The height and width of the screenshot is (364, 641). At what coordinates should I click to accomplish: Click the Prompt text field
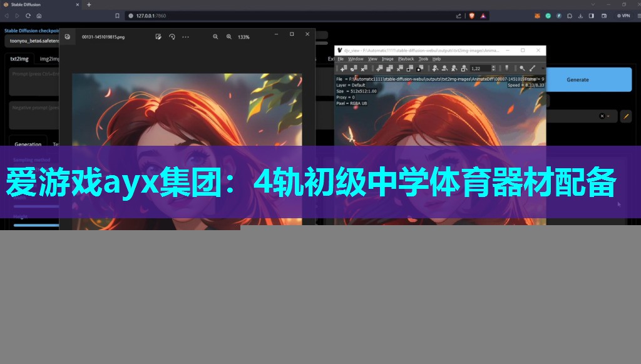click(x=34, y=82)
